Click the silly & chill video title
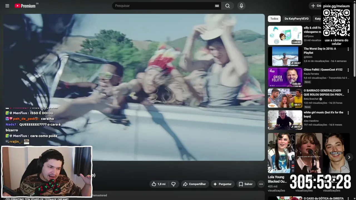Screen dimensions: 356x200 312,30
